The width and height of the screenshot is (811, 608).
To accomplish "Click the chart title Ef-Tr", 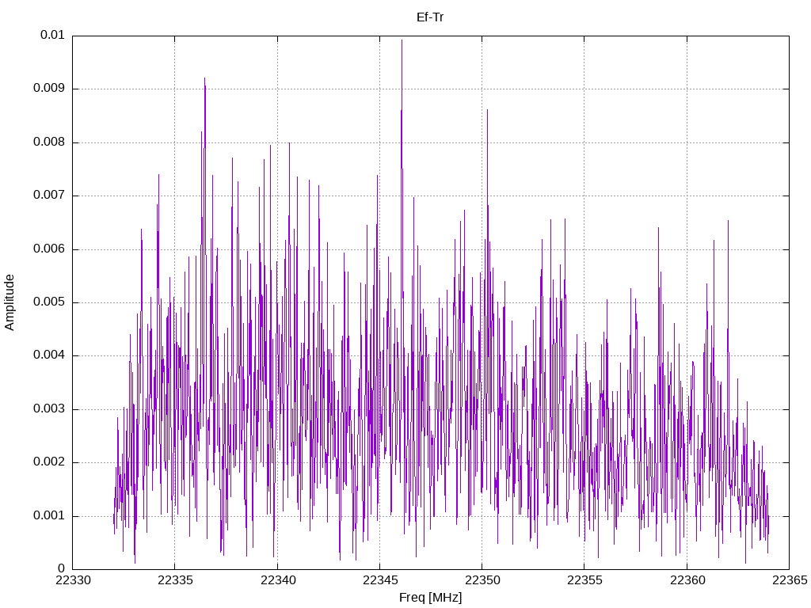I will click(430, 17).
